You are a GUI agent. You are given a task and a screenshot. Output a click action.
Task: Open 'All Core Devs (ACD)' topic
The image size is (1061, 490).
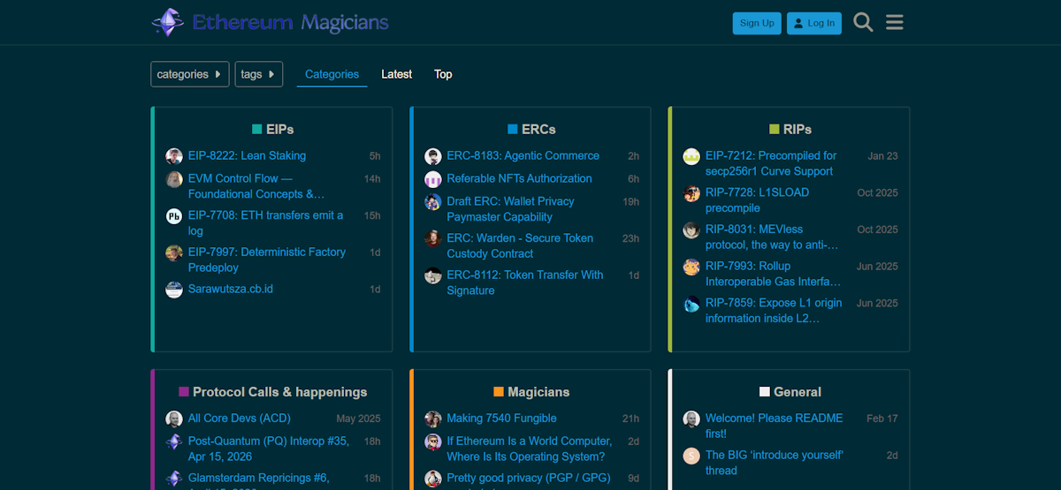239,418
